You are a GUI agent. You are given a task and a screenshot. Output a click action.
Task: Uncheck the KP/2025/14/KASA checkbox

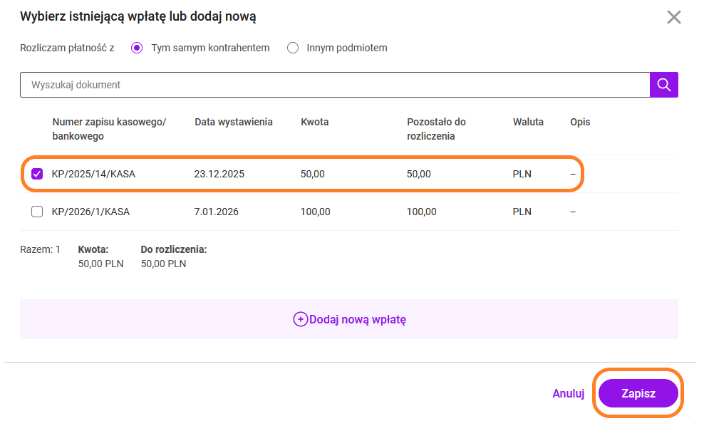click(x=38, y=174)
